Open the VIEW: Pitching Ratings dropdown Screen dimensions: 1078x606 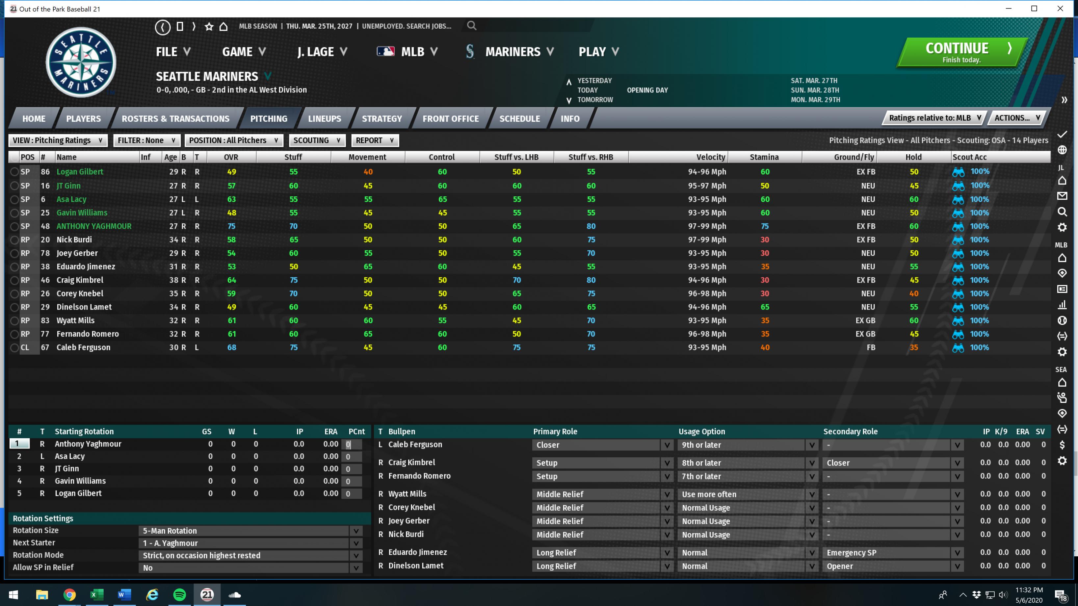[x=58, y=140]
